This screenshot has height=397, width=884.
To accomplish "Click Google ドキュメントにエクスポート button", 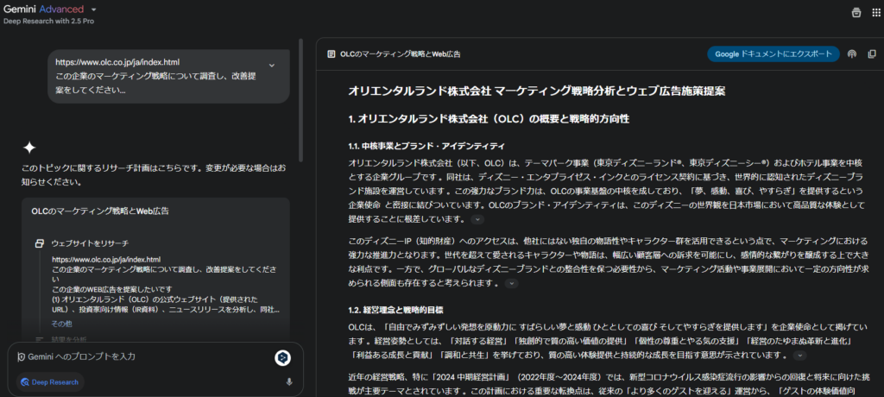I will (773, 54).
